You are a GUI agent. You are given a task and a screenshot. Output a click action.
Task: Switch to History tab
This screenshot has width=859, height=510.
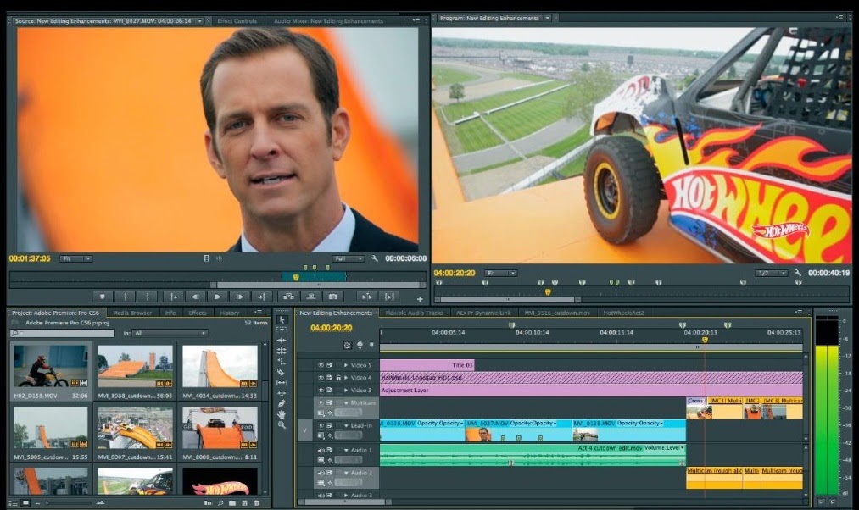pyautogui.click(x=230, y=313)
